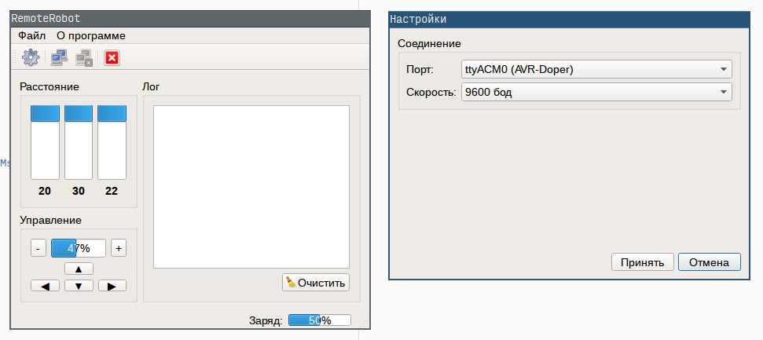Click the window resize grip corner
Viewport: 763px width, 340px height.
[364, 321]
